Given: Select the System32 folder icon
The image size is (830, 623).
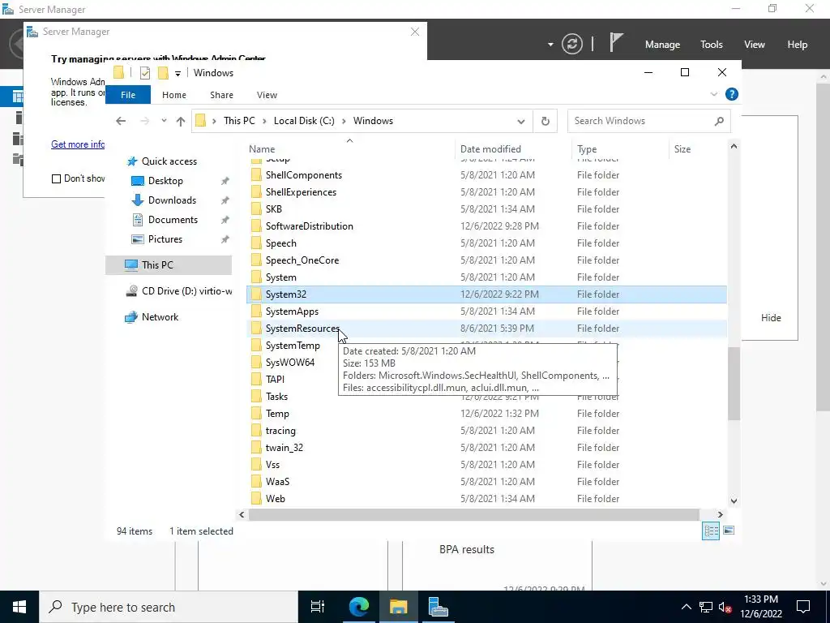Looking at the screenshot, I should [256, 294].
